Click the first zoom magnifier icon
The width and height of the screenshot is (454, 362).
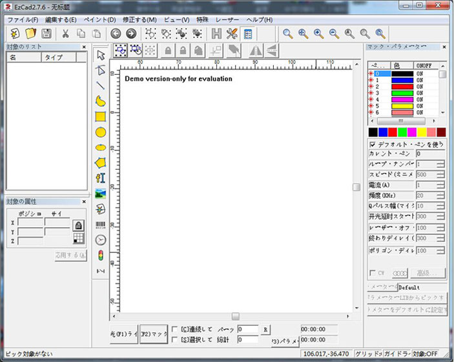287,34
